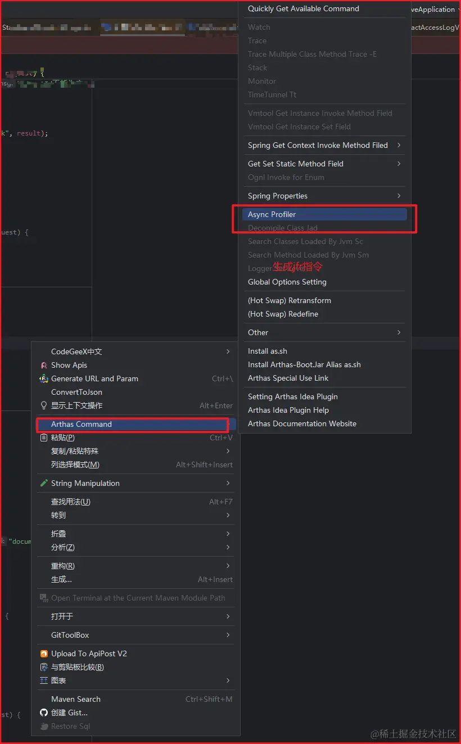
Task: Expand the String Manipulation submenu arrow
Action: [x=228, y=483]
